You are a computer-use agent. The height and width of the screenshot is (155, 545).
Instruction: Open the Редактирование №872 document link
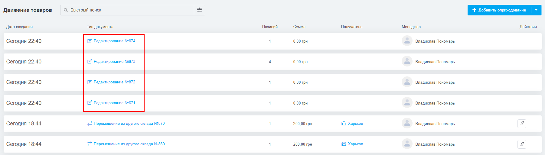click(114, 82)
